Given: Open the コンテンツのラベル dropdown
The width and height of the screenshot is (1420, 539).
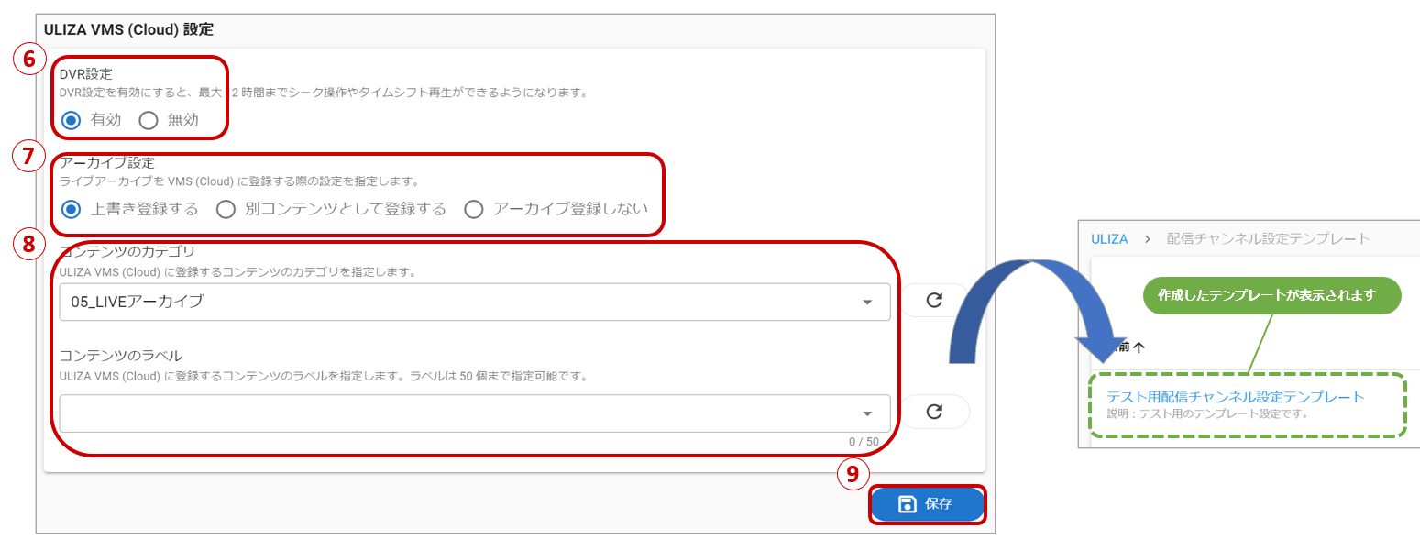Looking at the screenshot, I should click(x=458, y=412).
